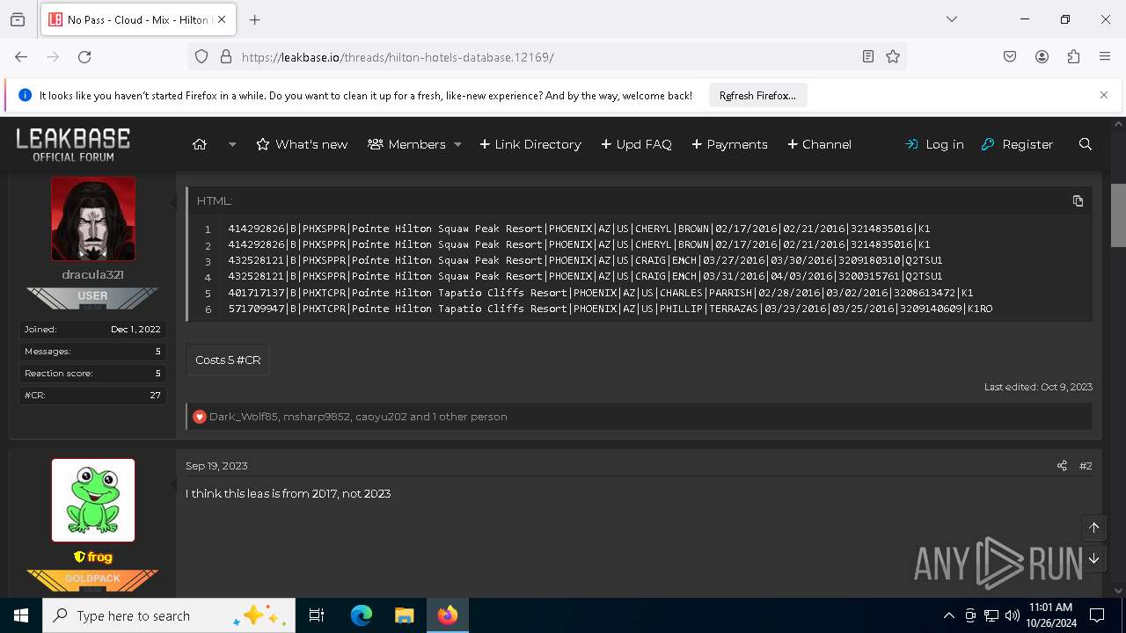The width and height of the screenshot is (1126, 633).
Task: Open tracking protection shield icon
Action: pyautogui.click(x=201, y=56)
